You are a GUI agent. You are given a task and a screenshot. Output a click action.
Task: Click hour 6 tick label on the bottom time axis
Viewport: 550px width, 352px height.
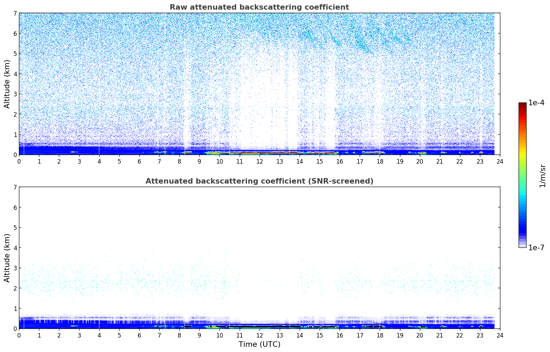(139, 335)
